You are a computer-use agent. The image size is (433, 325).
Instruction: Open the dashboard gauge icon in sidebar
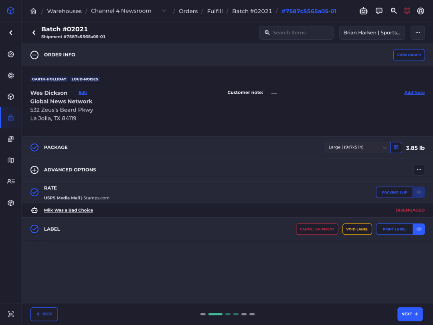[x=11, y=55]
